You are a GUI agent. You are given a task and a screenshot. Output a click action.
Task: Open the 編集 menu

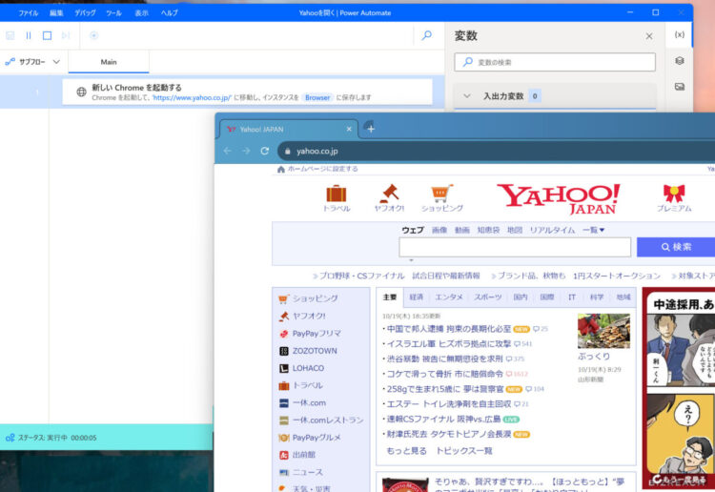[56, 12]
